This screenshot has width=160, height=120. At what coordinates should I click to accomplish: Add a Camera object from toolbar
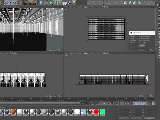click(x=69, y=3)
